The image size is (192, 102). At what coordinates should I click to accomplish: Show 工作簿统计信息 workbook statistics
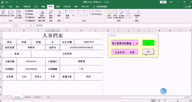18,14
